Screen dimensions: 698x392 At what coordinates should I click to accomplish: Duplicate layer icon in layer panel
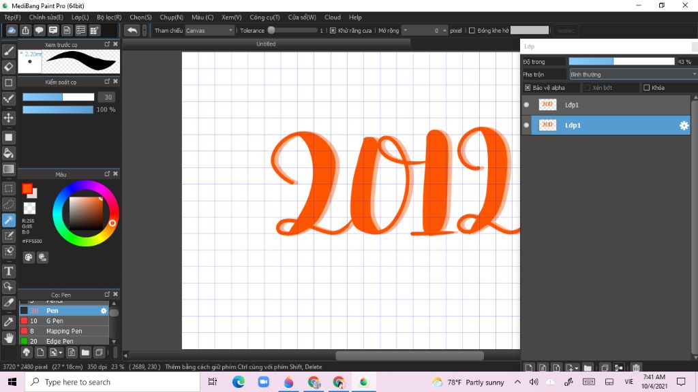pyautogui.click(x=605, y=367)
